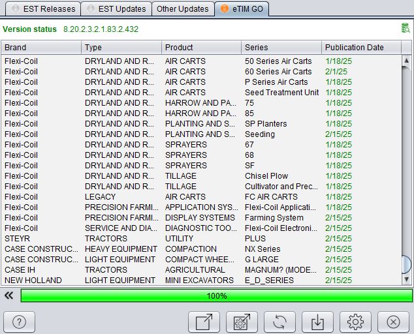Select the Seed Treatment Unit row
Screen dimensions: 414x334
tap(201, 93)
